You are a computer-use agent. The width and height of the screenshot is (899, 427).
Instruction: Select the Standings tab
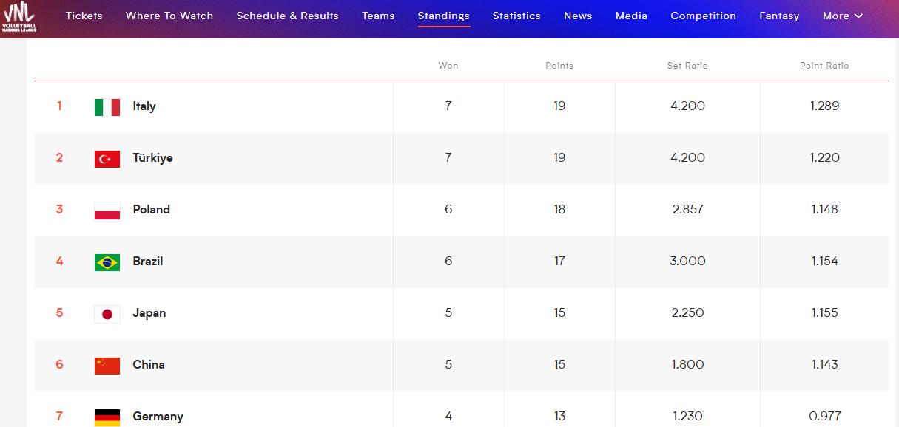[x=443, y=16]
